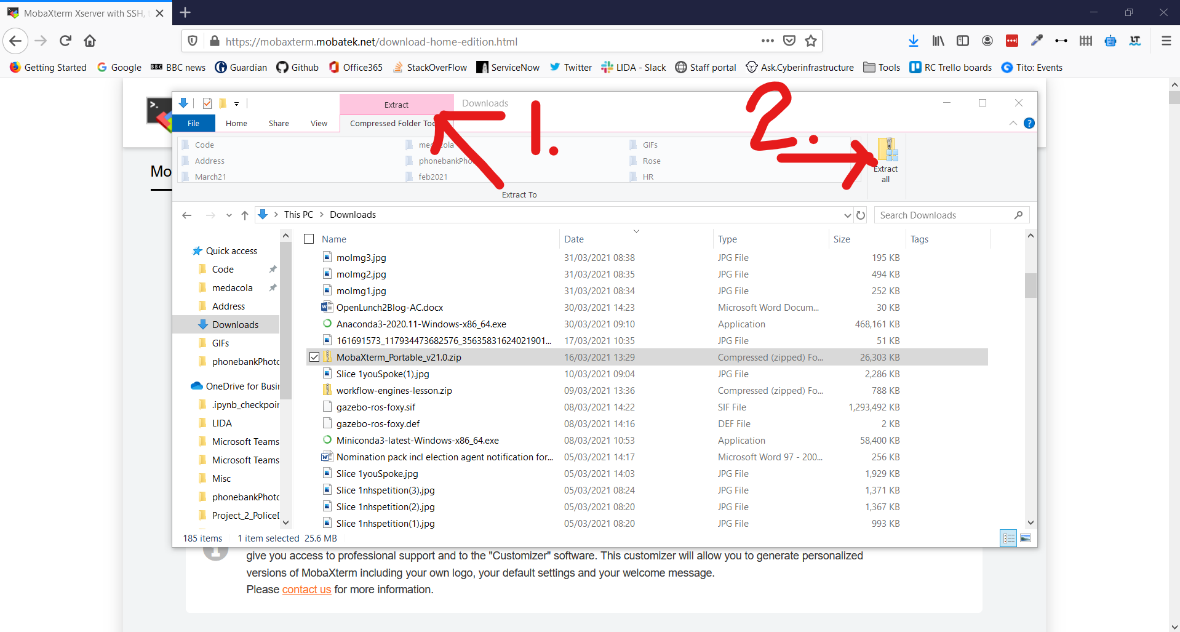Open LIDA folder in navigation pane
Screen dimensions: 1180x632
tap(221, 423)
